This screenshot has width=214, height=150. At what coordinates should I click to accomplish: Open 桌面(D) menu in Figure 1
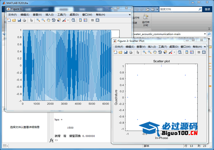[74, 15]
